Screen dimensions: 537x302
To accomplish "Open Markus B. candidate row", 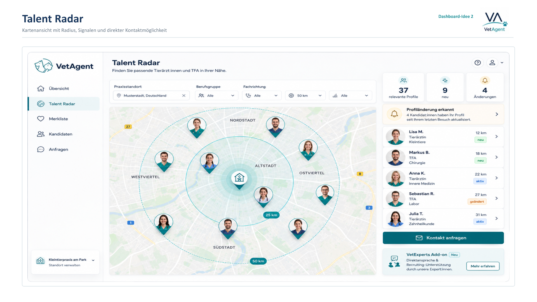I will pos(443,157).
